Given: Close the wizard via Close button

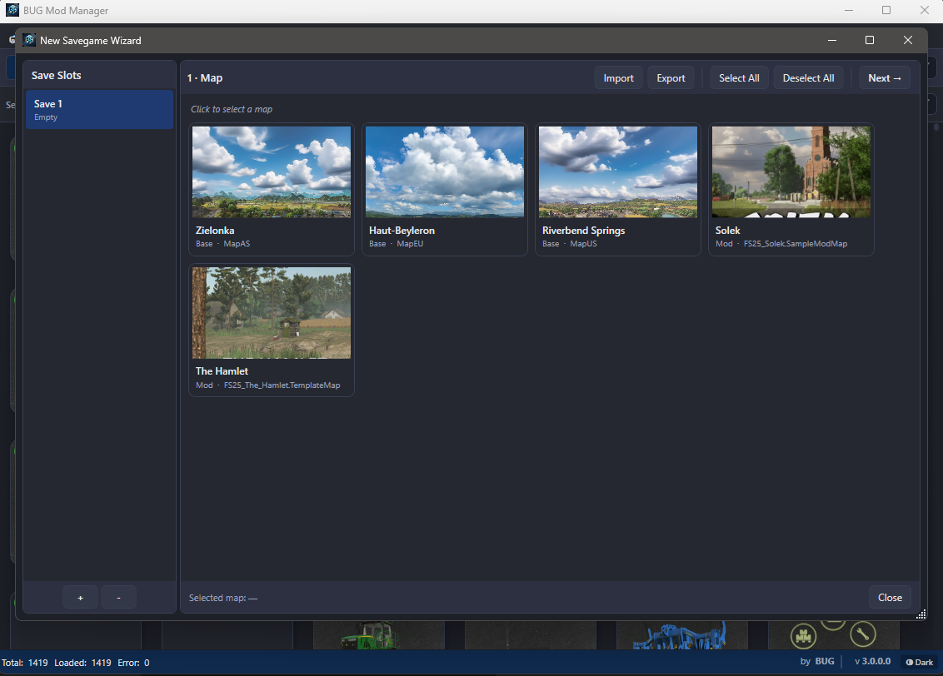Looking at the screenshot, I should pos(890,597).
